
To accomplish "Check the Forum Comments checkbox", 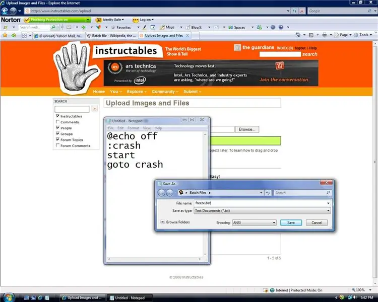I will (57, 145).
